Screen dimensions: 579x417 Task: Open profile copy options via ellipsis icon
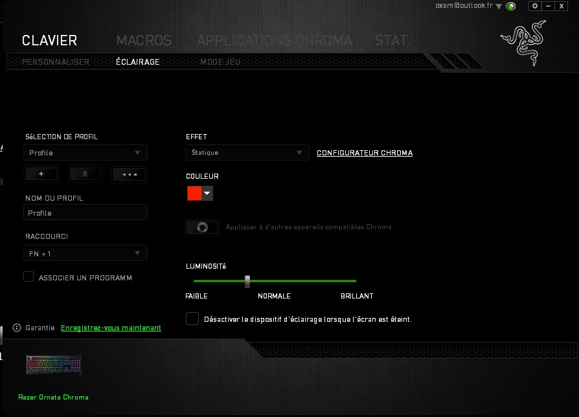129,174
